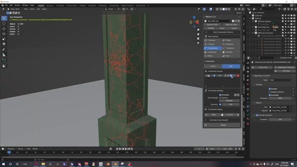Hide the RBDLab_Originals collection with eye icon
Viewport: 297px width, 167px height.
click(x=289, y=21)
